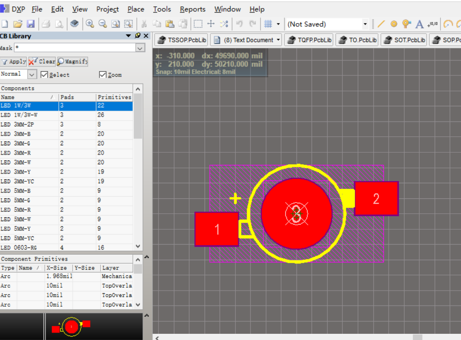
Task: Open the Reports menu
Action: (x=193, y=9)
